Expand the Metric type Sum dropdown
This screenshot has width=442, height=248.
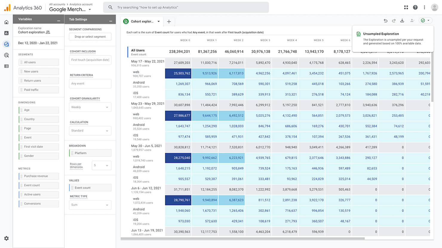click(x=90, y=205)
